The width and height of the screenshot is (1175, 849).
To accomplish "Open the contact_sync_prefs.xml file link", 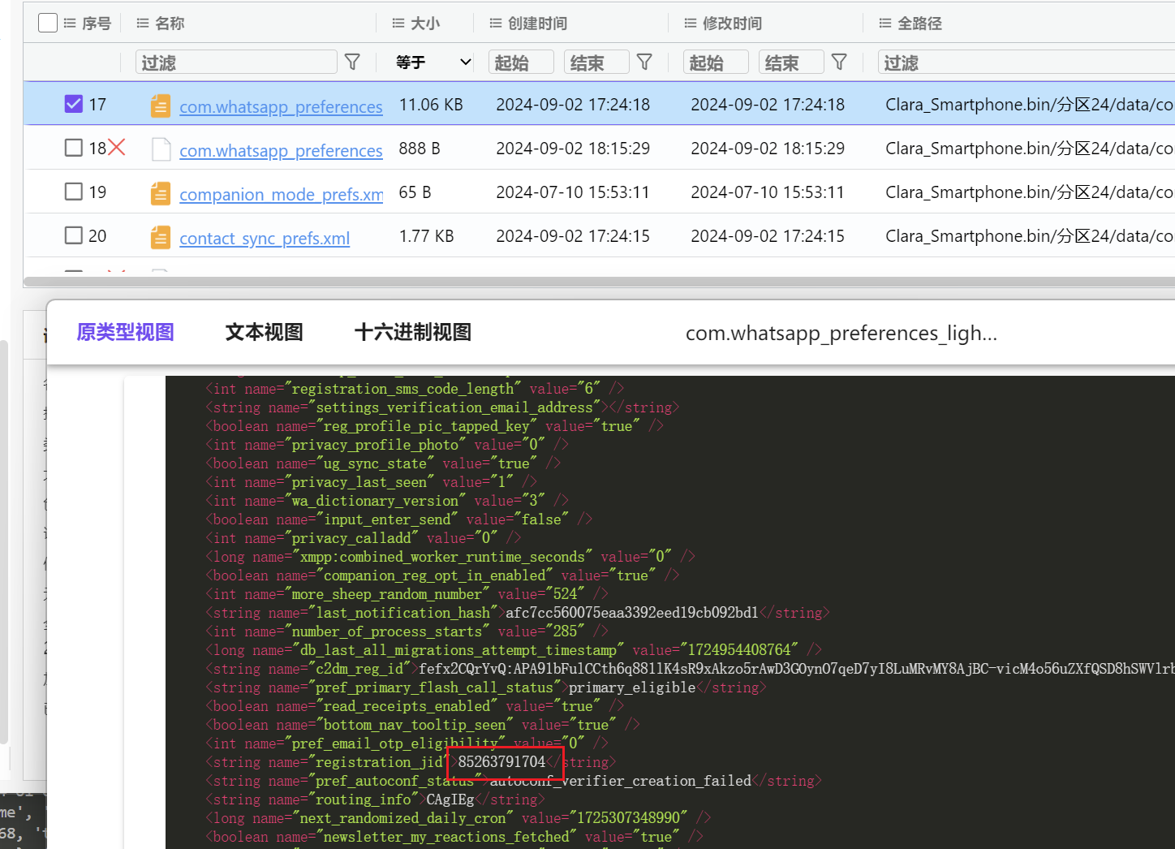I will pyautogui.click(x=265, y=238).
